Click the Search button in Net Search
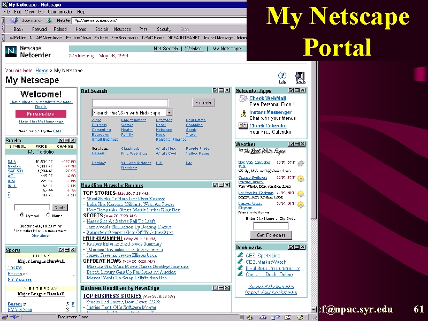 [x=203, y=103]
